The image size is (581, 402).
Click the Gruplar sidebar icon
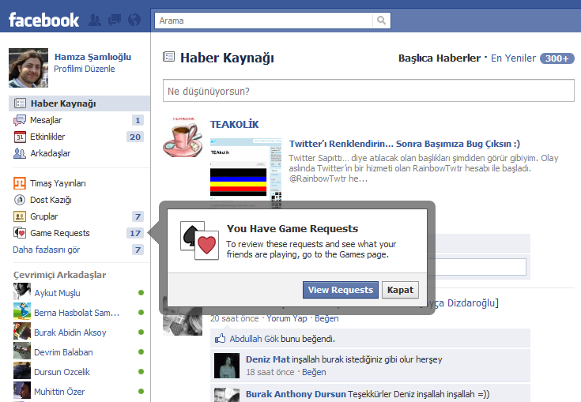pos(20,216)
